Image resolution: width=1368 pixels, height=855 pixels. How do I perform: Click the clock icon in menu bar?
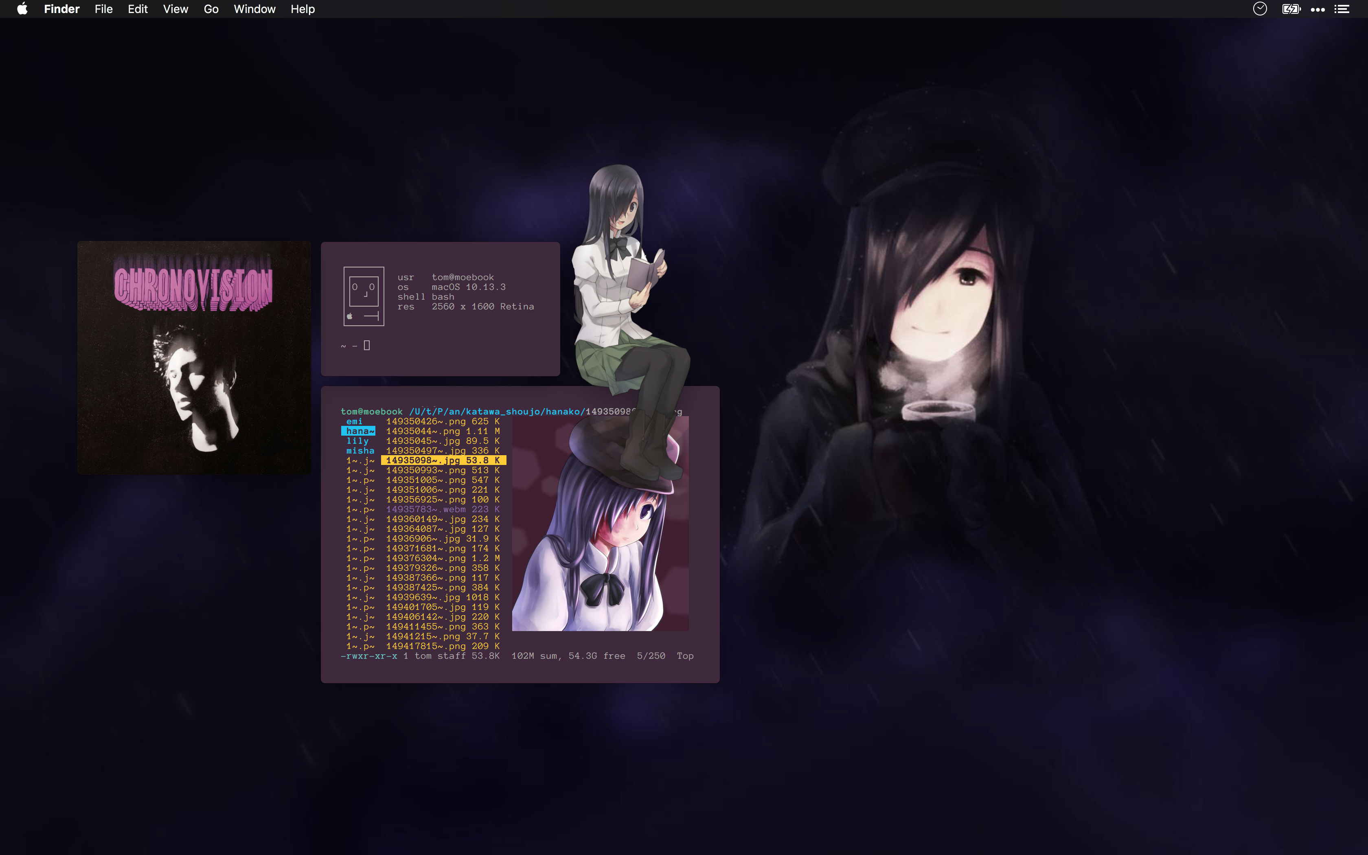pos(1259,9)
